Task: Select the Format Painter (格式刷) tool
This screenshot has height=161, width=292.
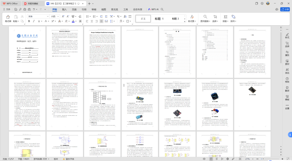Action: [x=8, y=19]
